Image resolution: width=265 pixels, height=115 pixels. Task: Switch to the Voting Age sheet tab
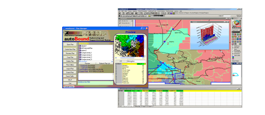[137, 106]
